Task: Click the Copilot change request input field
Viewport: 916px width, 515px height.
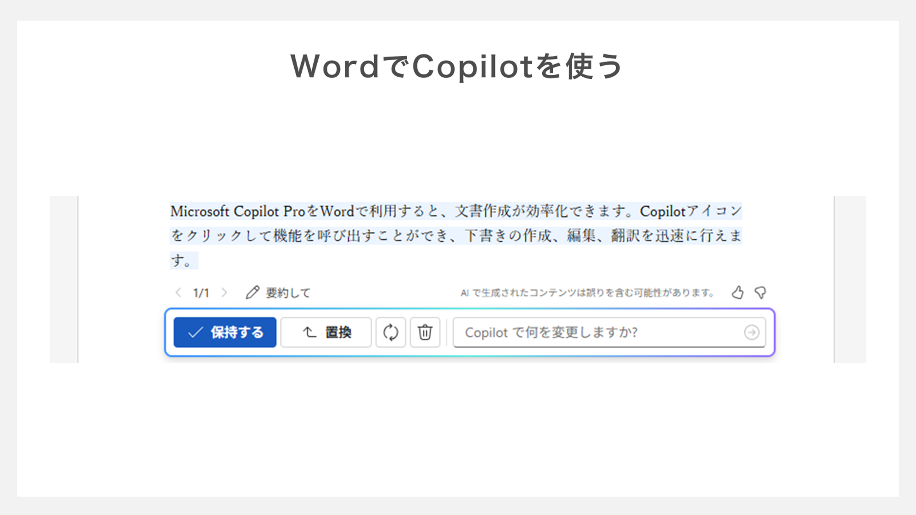Action: (x=609, y=332)
